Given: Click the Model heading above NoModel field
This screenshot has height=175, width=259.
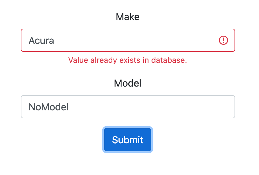Looking at the screenshot, I should coord(128,83).
